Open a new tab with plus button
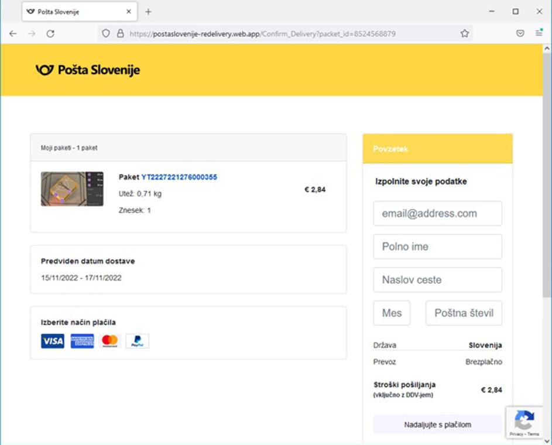 [148, 12]
